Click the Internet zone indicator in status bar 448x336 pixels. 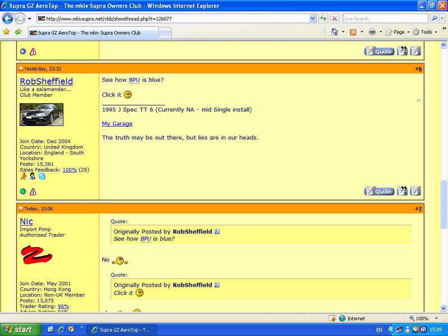click(352, 318)
